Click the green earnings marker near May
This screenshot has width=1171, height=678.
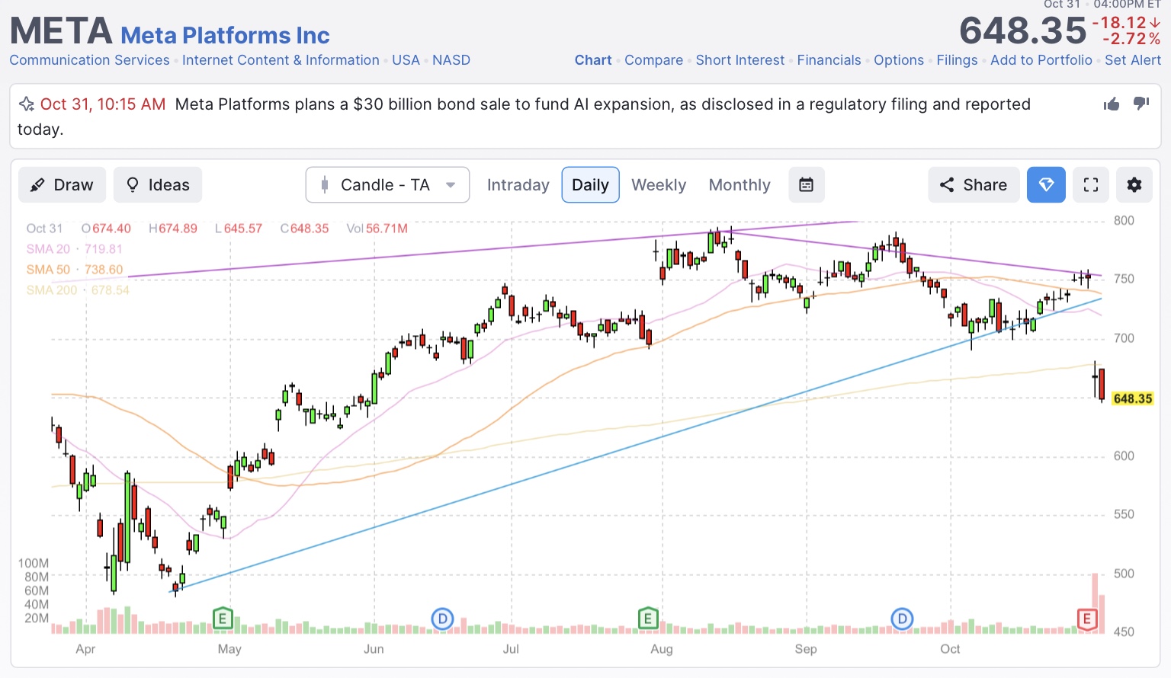pyautogui.click(x=222, y=618)
